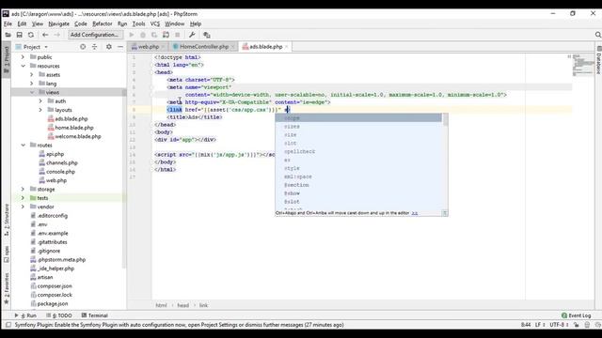Expand the tests folder
602x338 pixels.
pyautogui.click(x=23, y=198)
